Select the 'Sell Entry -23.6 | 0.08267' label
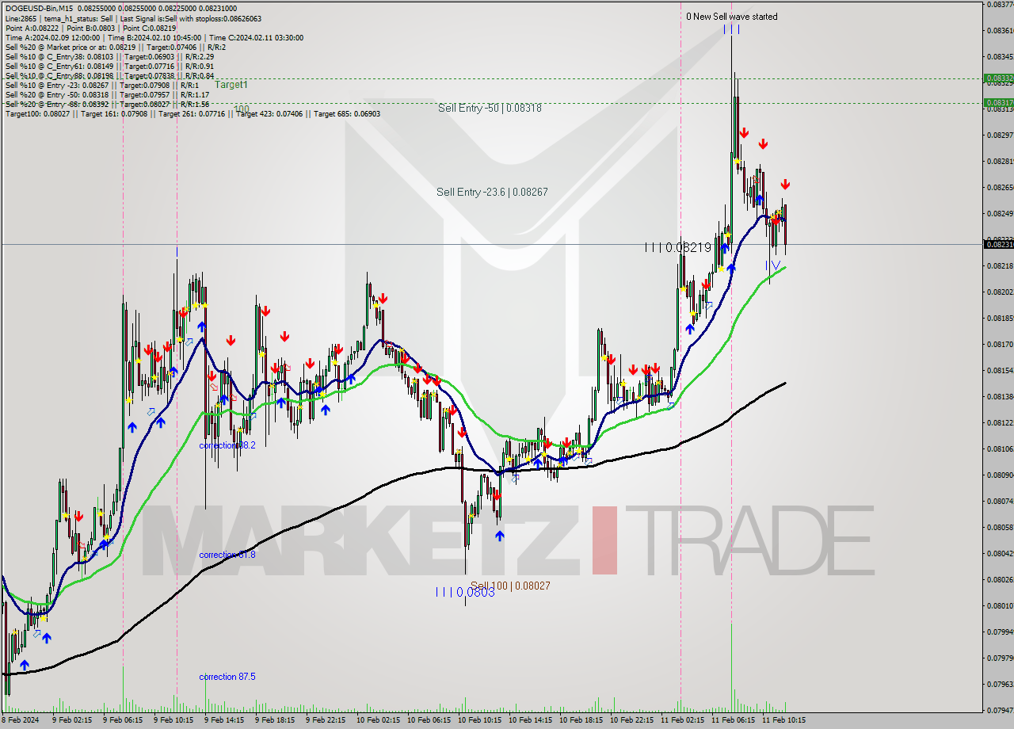1014x729 pixels. (492, 192)
